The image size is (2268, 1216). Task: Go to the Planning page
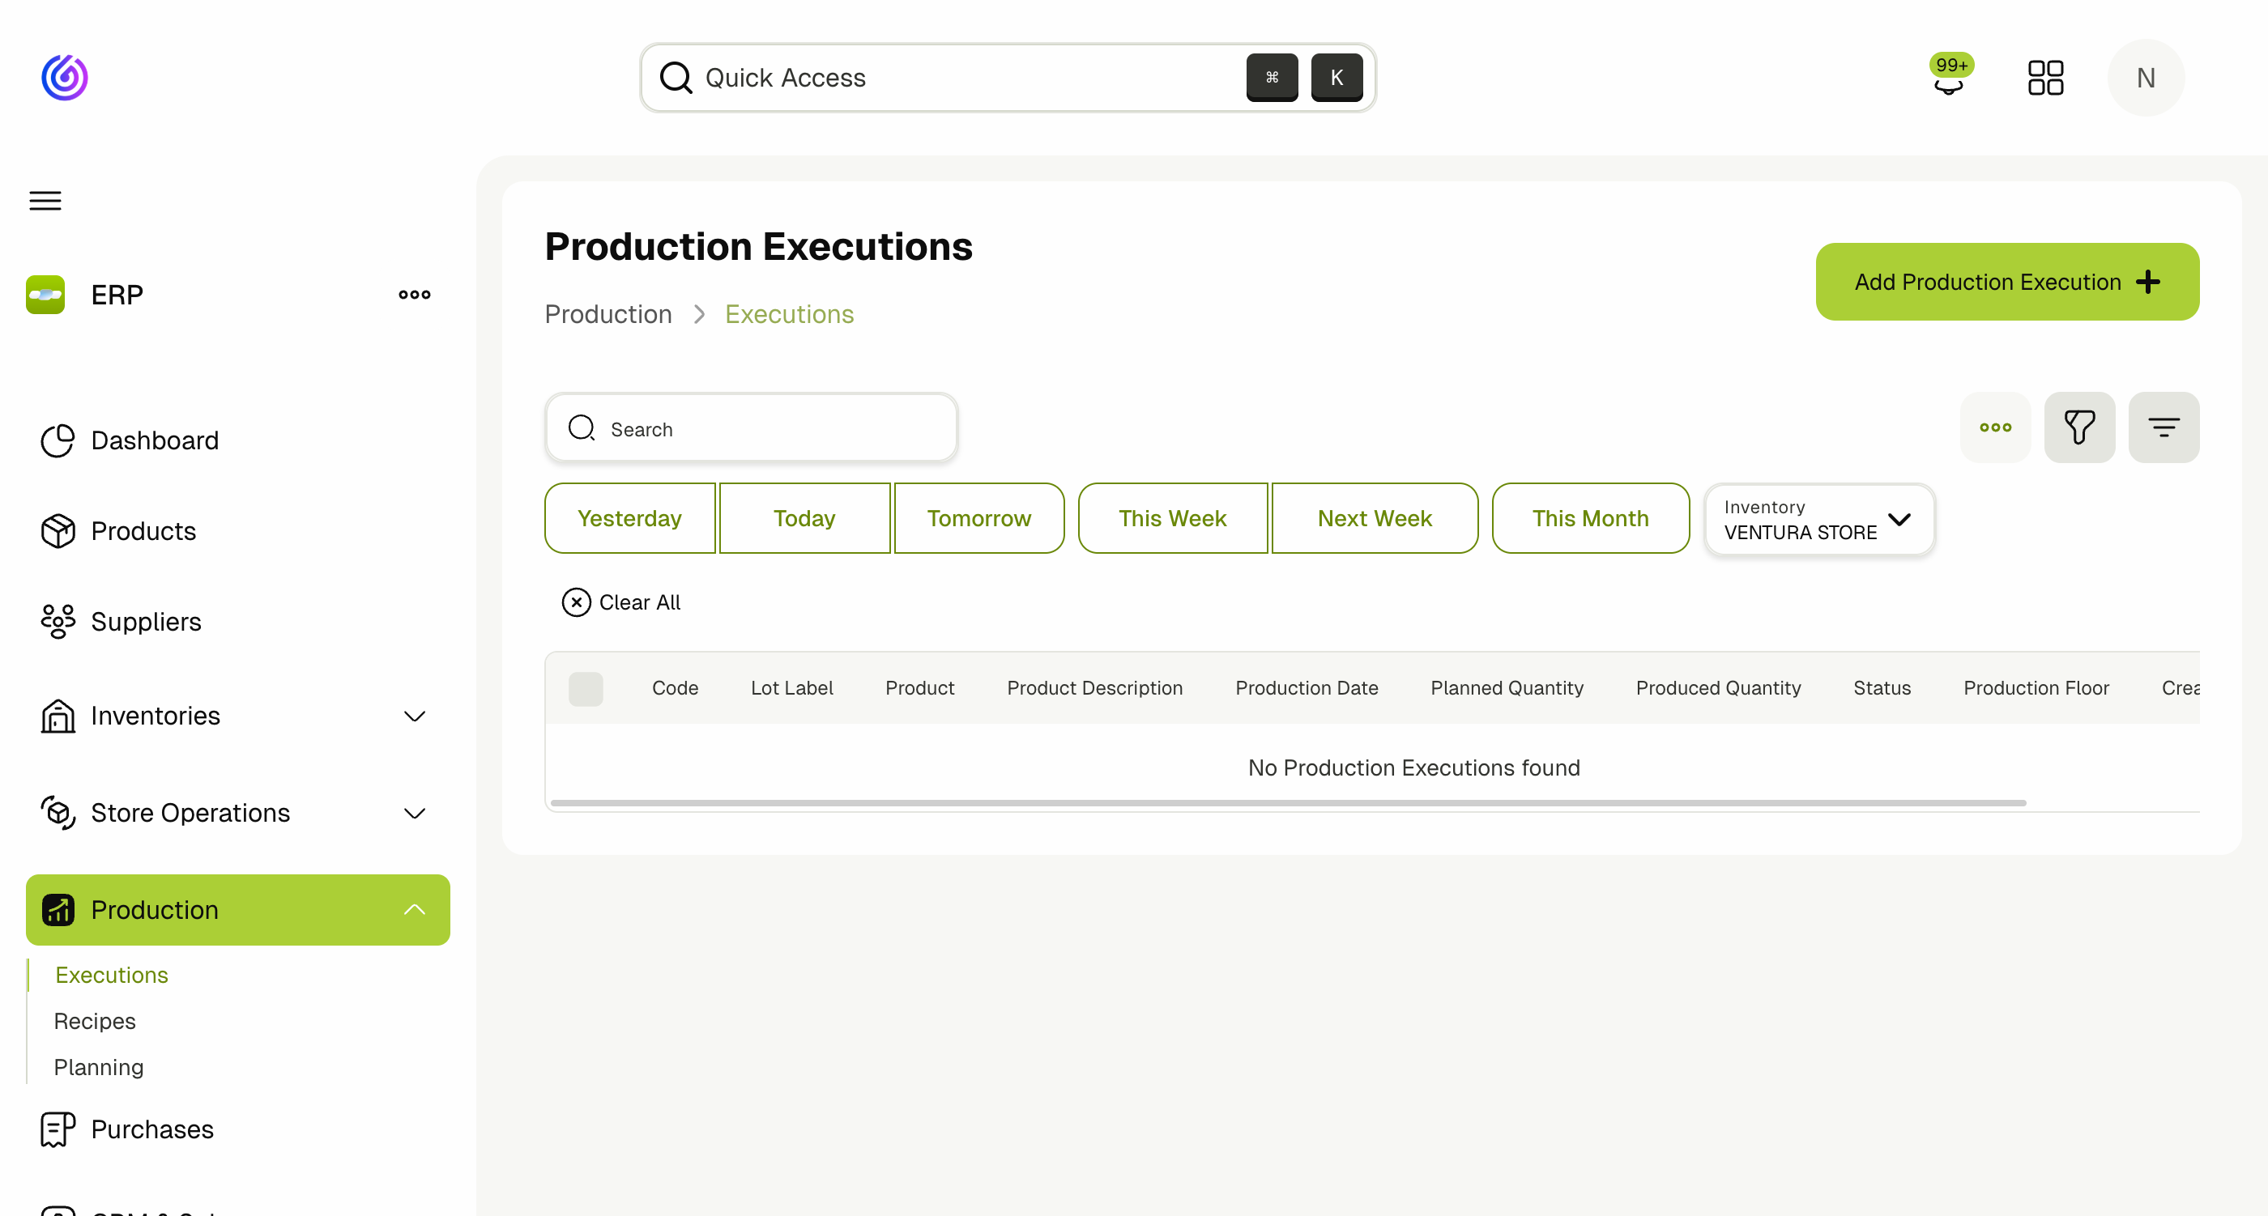coord(99,1066)
